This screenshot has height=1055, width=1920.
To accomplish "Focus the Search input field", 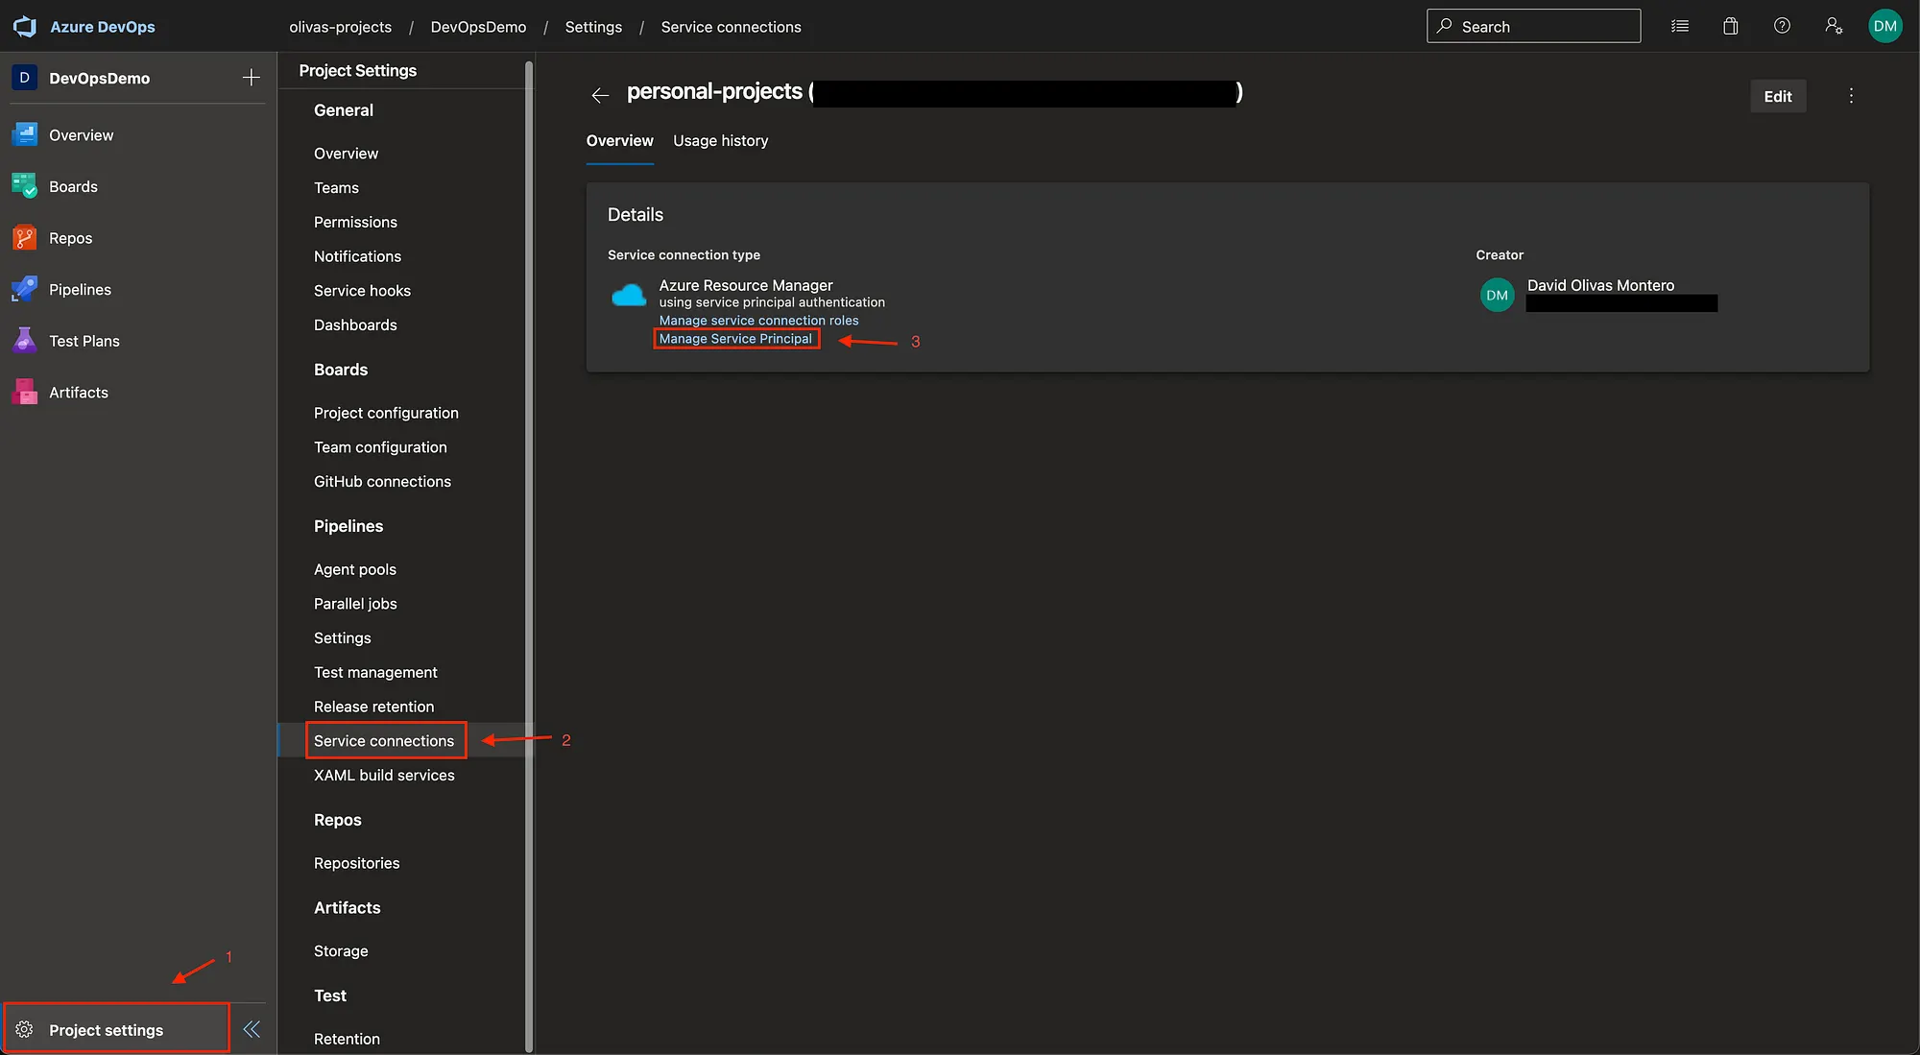I will click(1533, 26).
